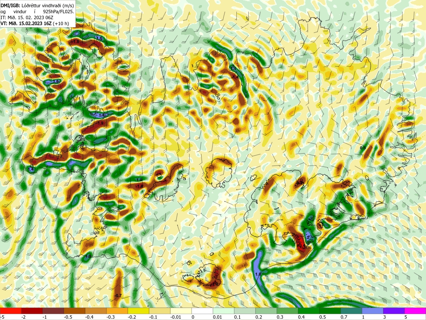The height and width of the screenshot is (320, 426).
Task: Select the legend label "3"
Action: click(x=385, y=317)
